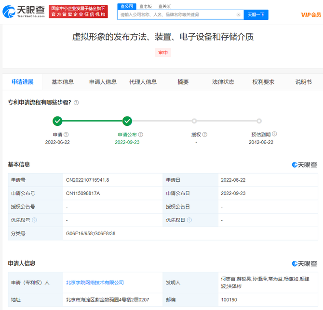Click help icon beside 优先权日

pos(189,220)
